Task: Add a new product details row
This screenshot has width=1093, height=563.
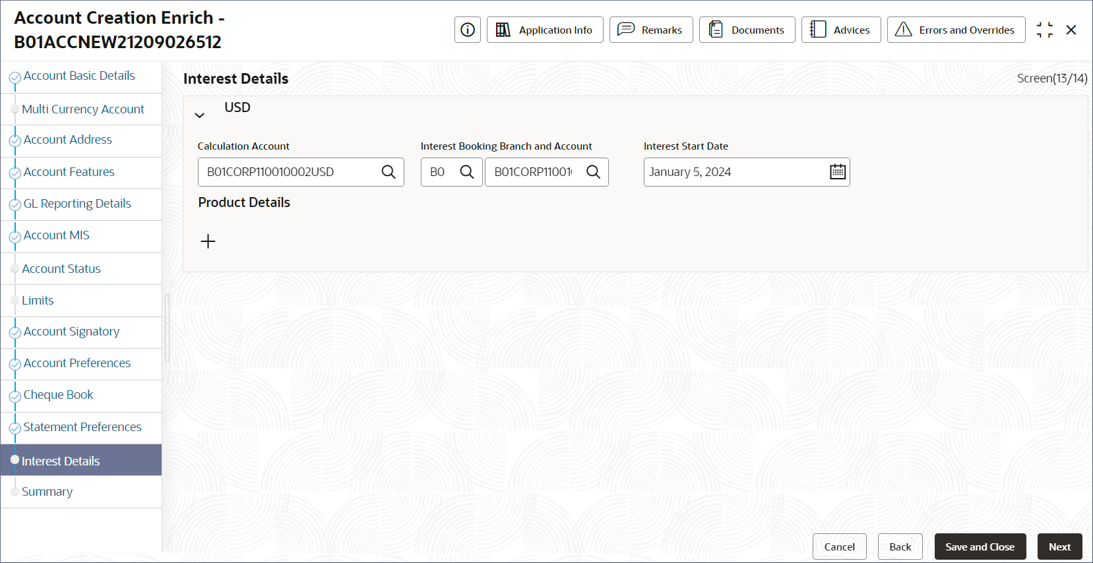Action: coord(208,241)
